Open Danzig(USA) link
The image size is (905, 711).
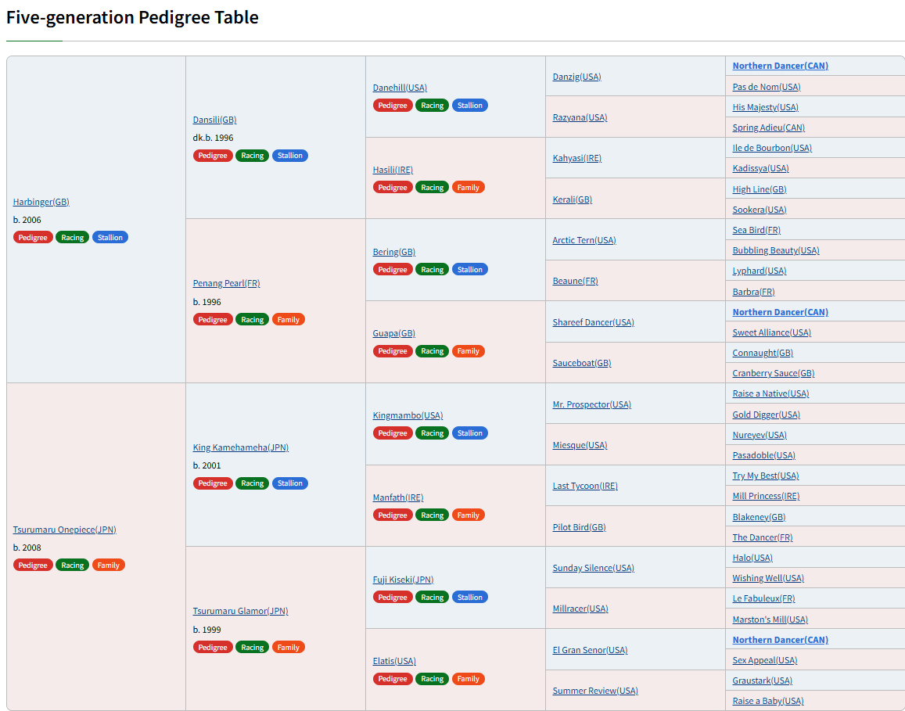click(x=577, y=76)
